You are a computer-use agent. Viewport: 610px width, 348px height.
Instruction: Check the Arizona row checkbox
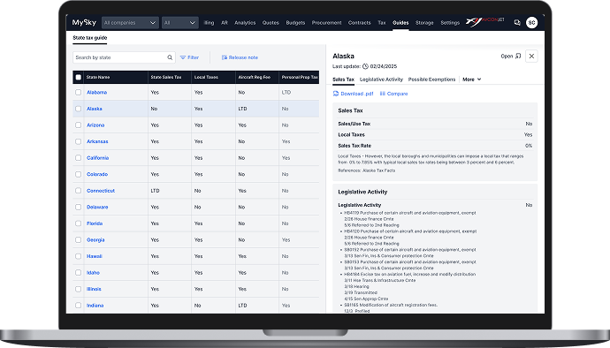tap(78, 125)
